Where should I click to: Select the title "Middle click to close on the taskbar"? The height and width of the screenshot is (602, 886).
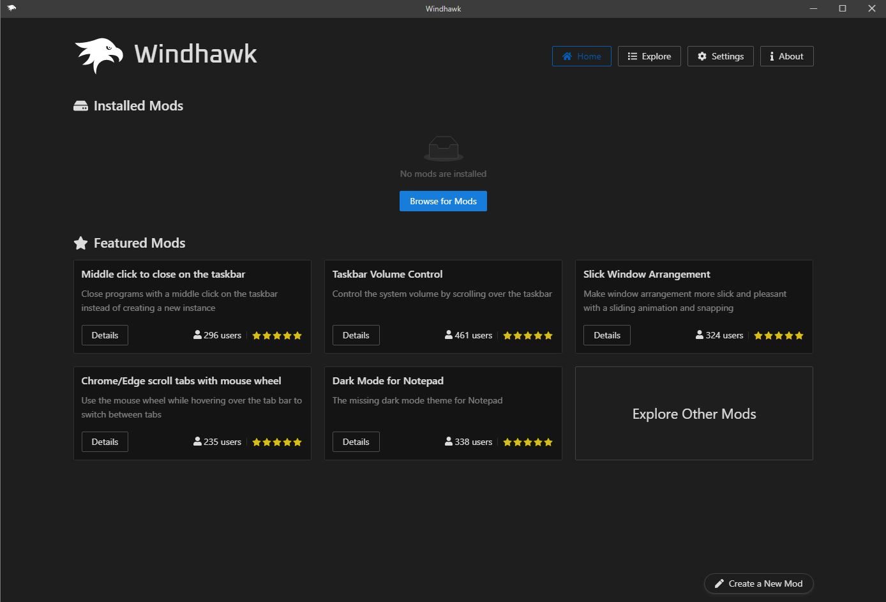pyautogui.click(x=163, y=275)
